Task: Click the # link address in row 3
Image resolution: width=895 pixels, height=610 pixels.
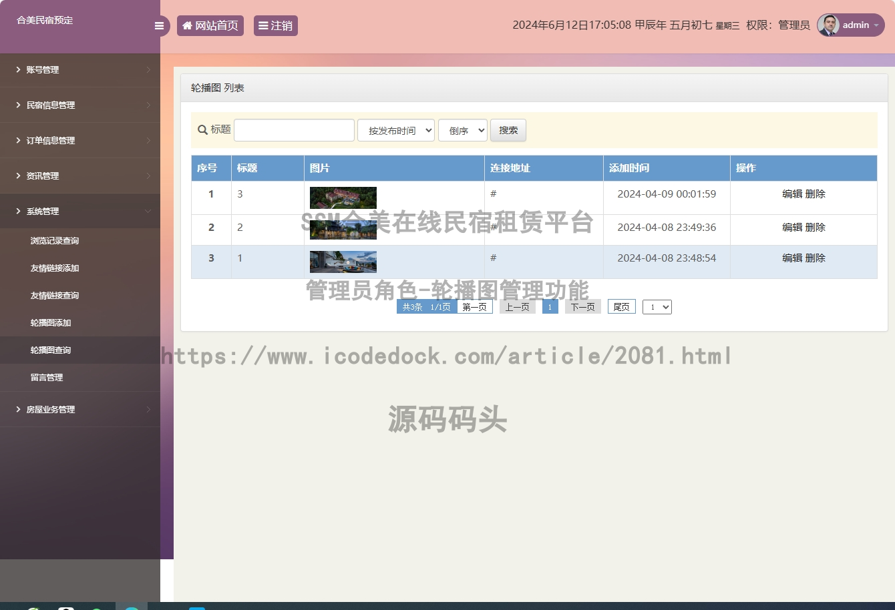Action: 494,258
